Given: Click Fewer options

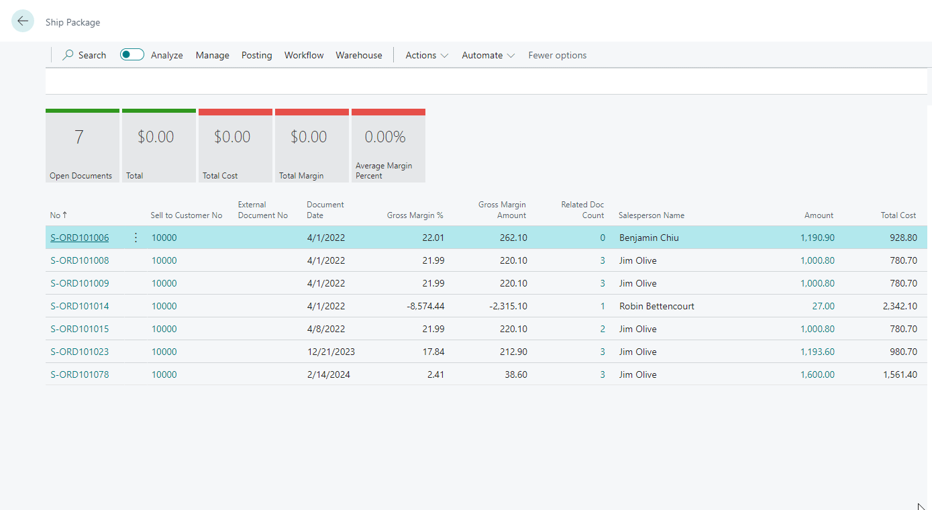Looking at the screenshot, I should point(557,55).
